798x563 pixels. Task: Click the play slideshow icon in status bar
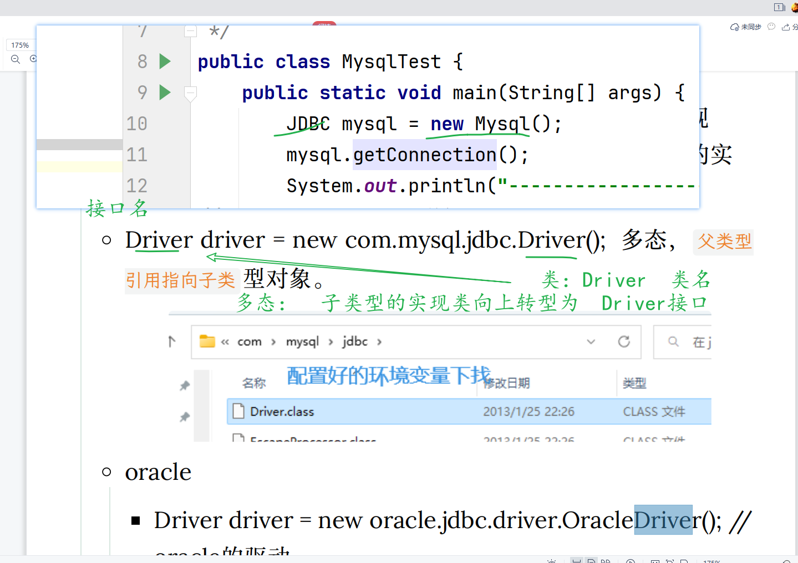[x=631, y=561]
